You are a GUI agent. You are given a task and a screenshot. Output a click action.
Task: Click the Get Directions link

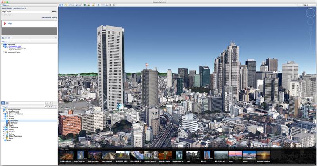(46, 18)
